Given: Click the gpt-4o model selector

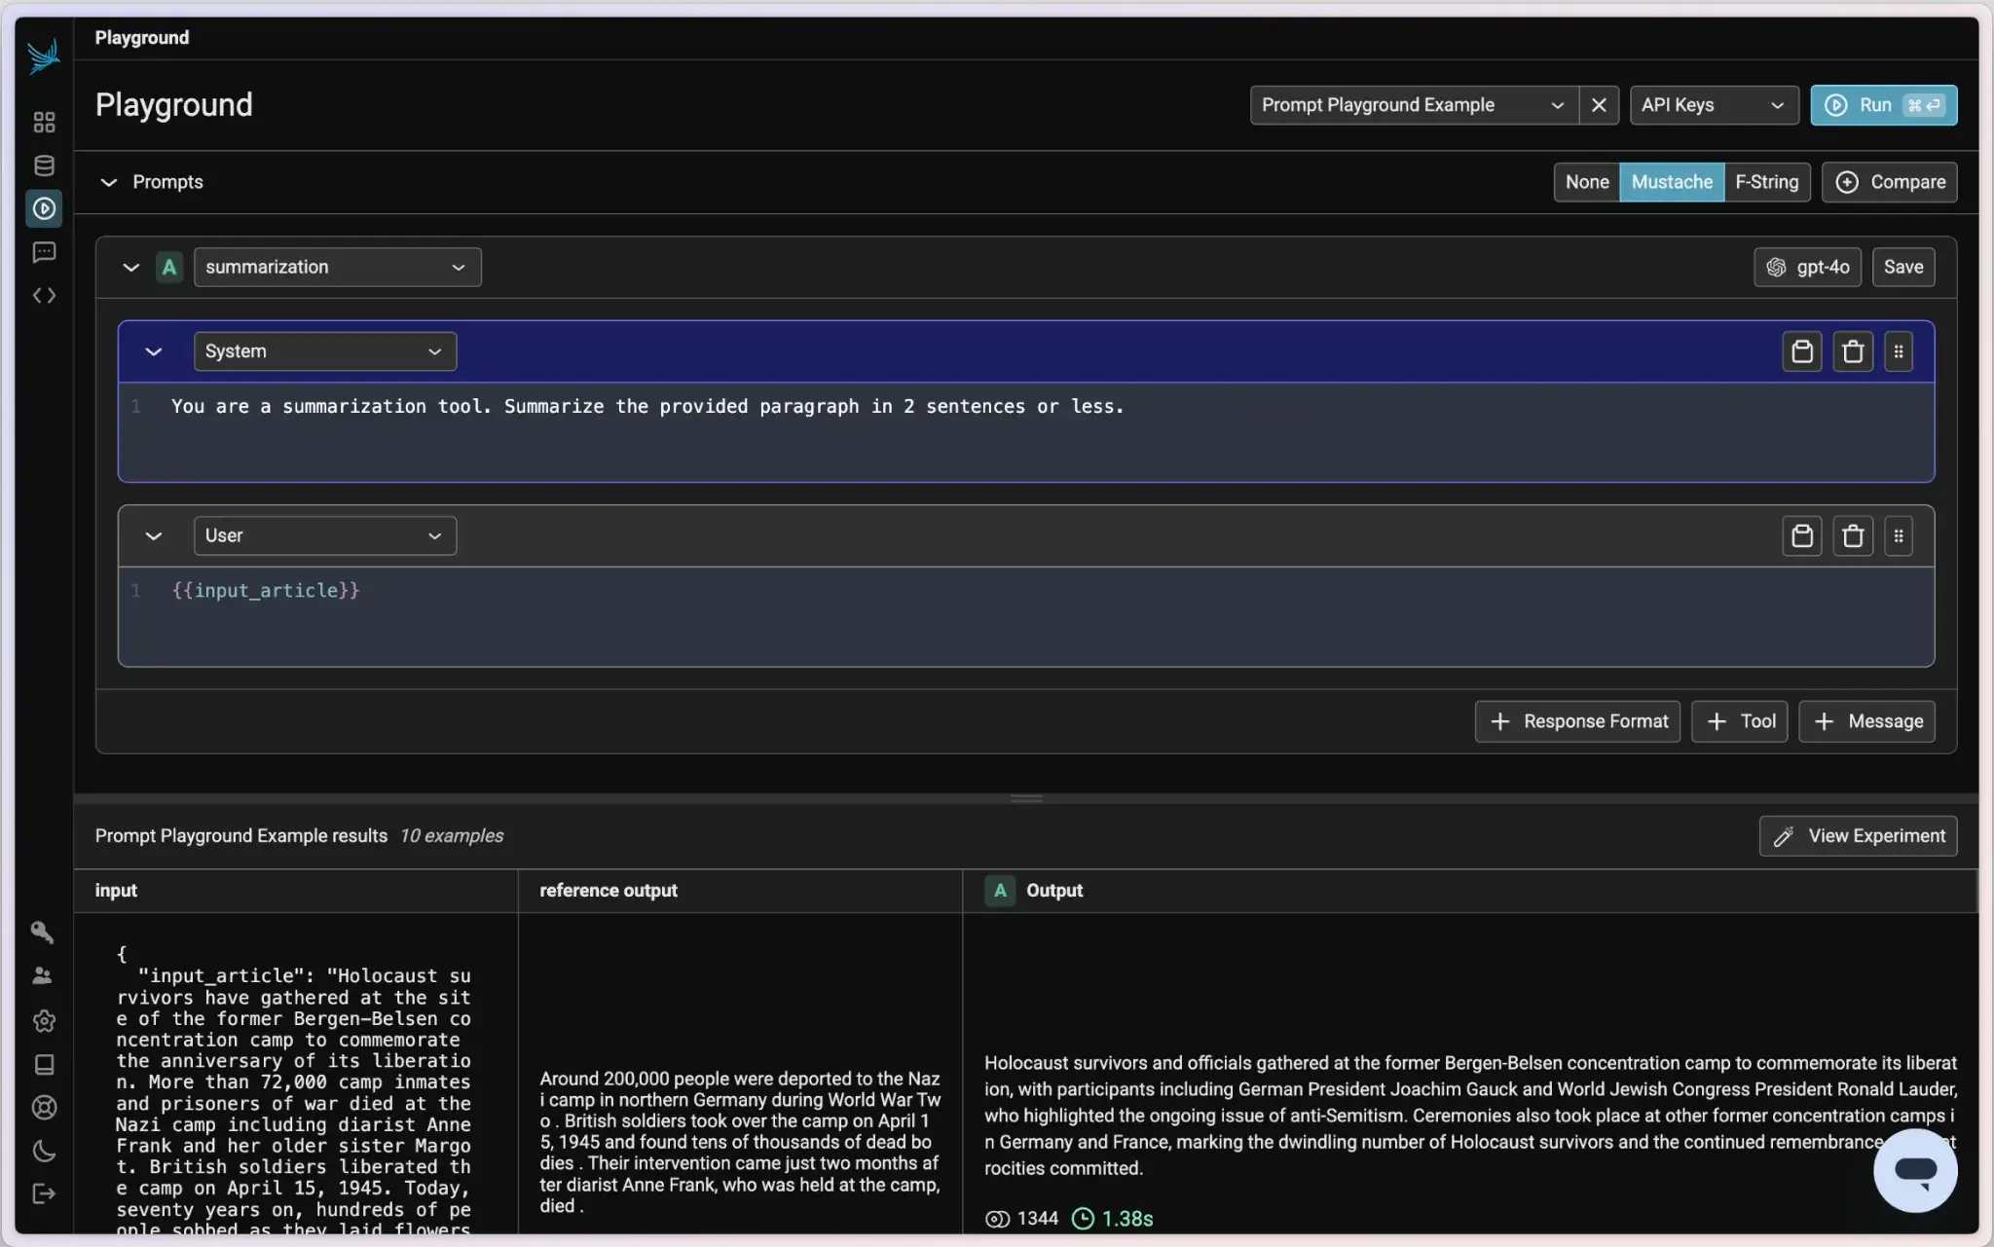Looking at the screenshot, I should pos(1807,267).
